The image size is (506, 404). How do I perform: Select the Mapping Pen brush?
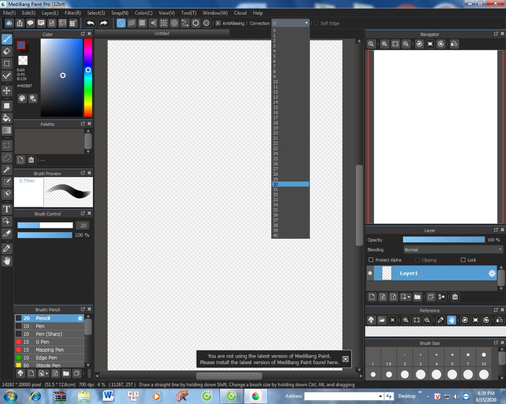49,350
